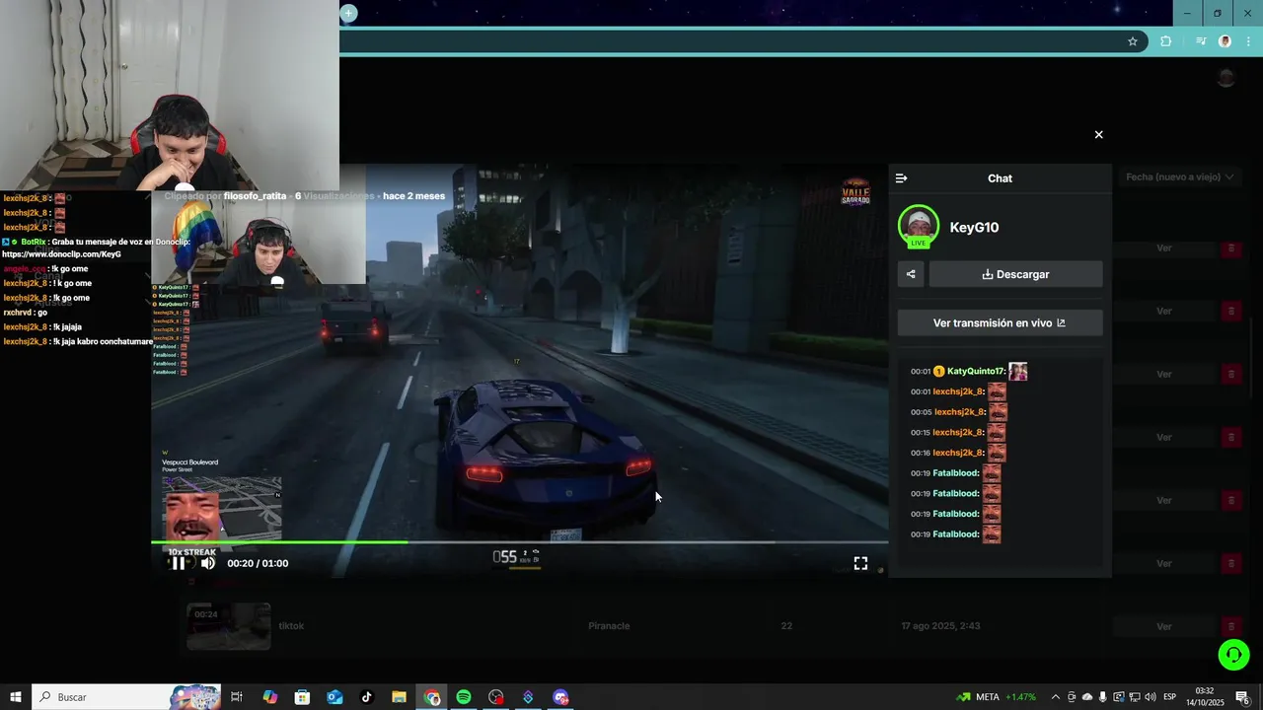The image size is (1263, 710).
Task: Open the KeyG10 channel name
Action: (x=974, y=228)
